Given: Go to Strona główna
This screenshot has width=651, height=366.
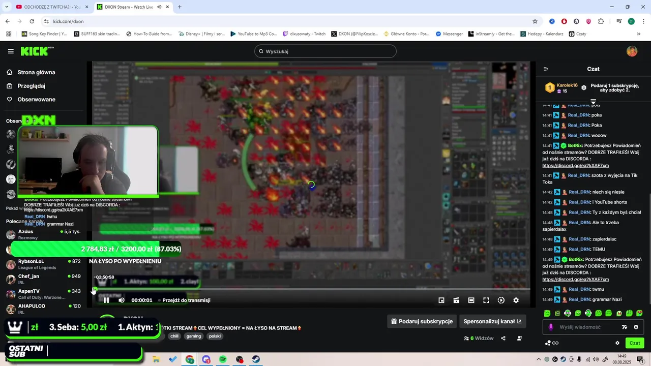Looking at the screenshot, I should coord(31,72).
